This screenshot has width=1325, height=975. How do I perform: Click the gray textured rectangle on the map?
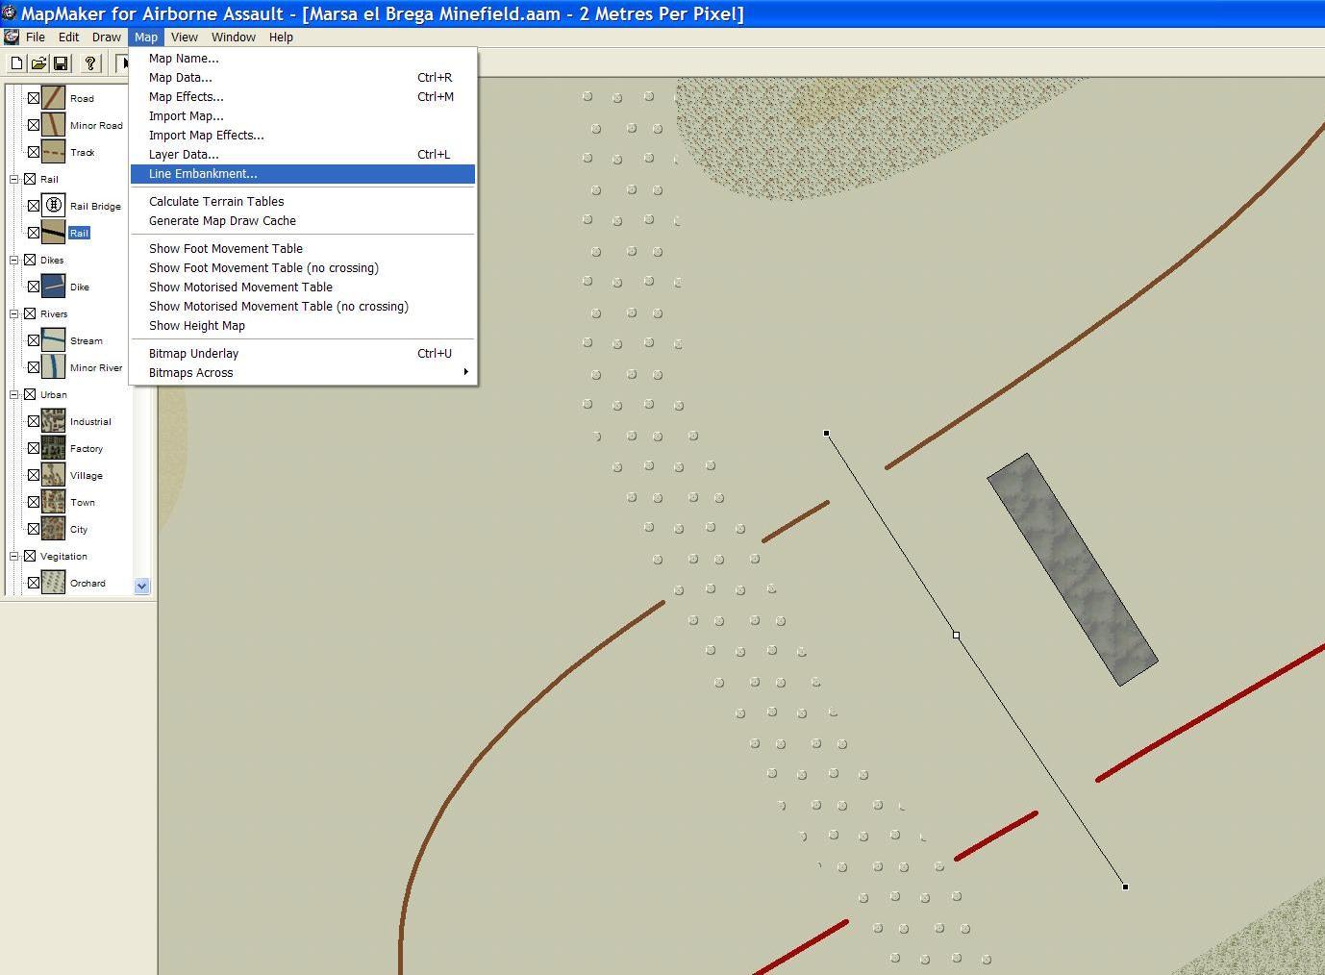point(1072,569)
